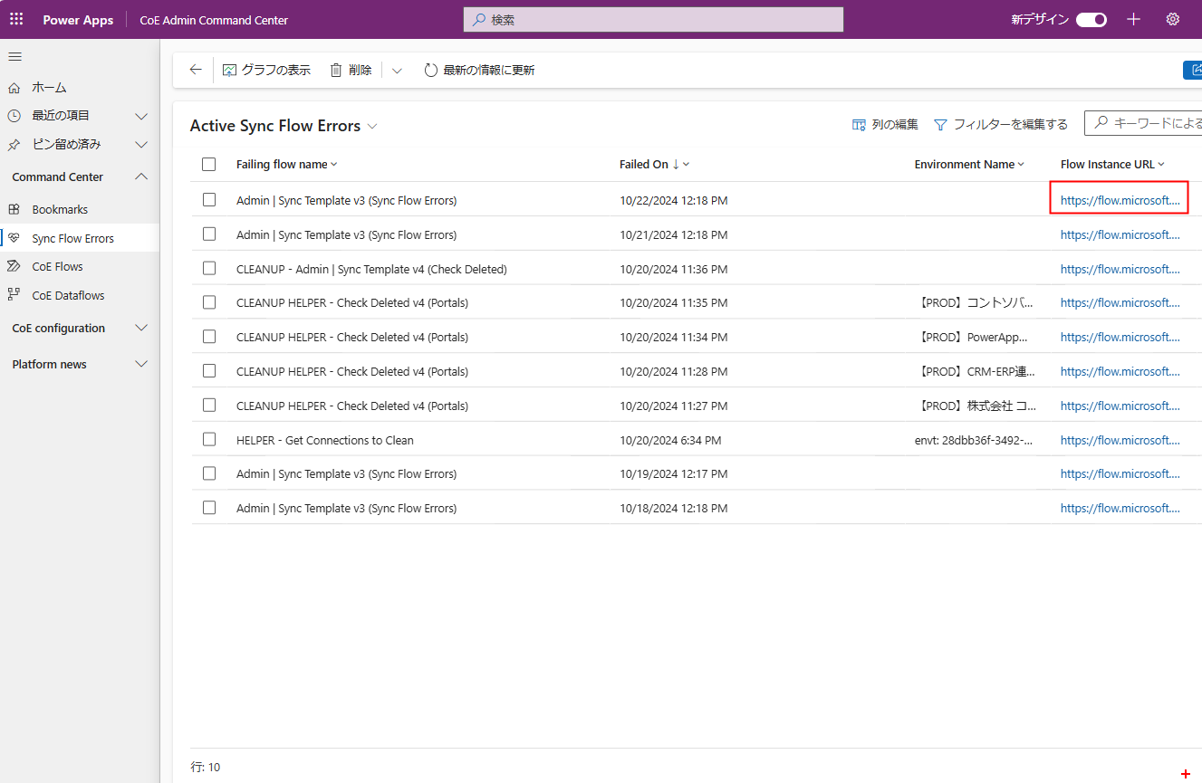Open Failing flow name column menu
The image size is (1202, 783).
(286, 164)
